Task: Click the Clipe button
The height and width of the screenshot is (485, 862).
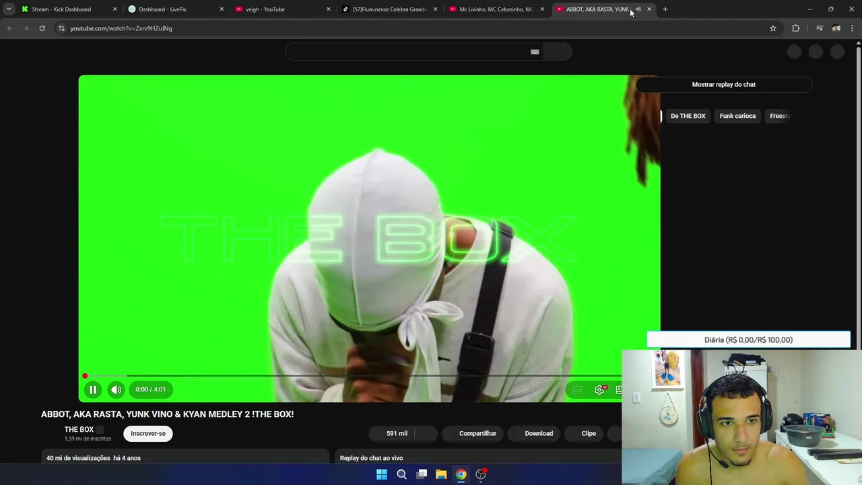Action: click(x=585, y=434)
